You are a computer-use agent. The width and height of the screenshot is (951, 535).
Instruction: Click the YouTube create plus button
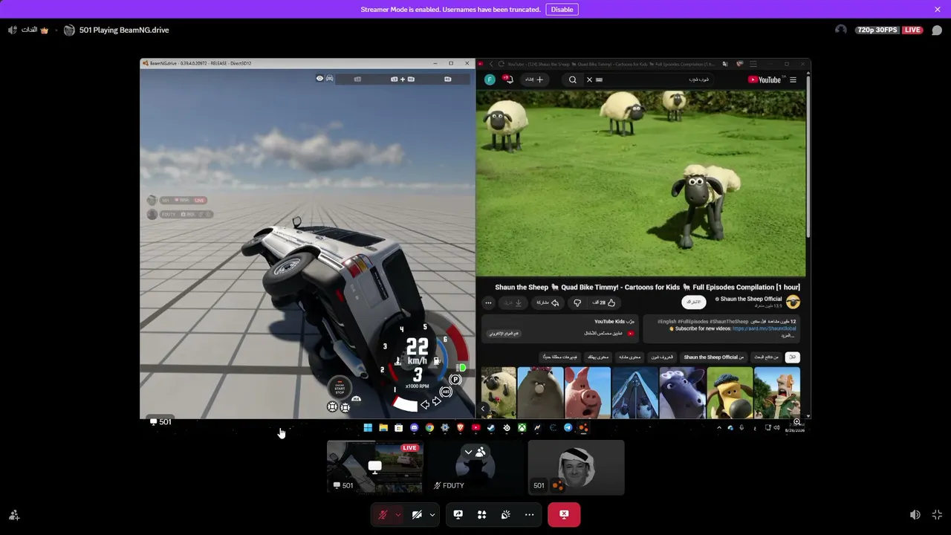[534, 80]
